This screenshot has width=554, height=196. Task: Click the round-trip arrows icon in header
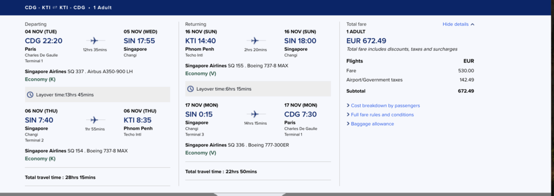(55, 8)
